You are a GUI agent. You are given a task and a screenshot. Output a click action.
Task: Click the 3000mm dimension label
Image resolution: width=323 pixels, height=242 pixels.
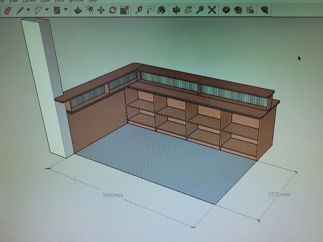pos(113,195)
